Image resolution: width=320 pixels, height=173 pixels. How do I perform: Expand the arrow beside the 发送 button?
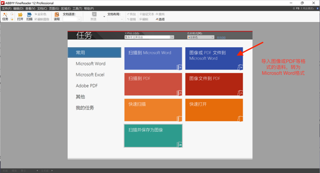tap(104, 17)
